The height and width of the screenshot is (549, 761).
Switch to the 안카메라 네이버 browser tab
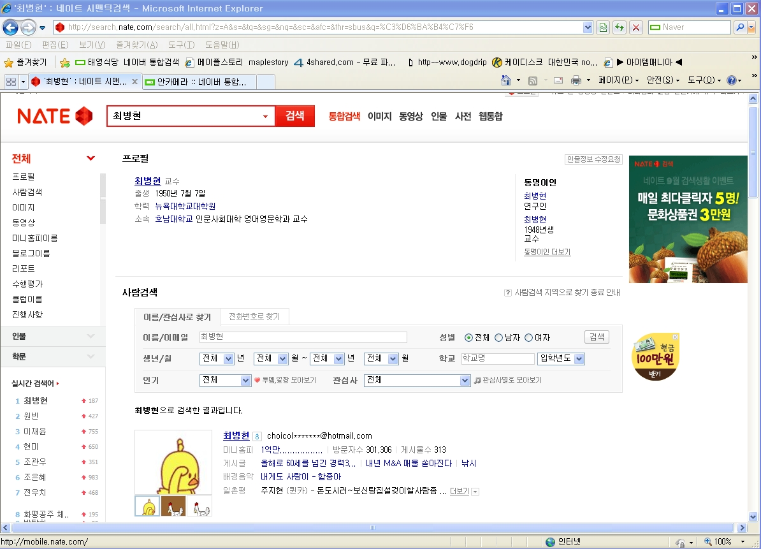click(199, 82)
